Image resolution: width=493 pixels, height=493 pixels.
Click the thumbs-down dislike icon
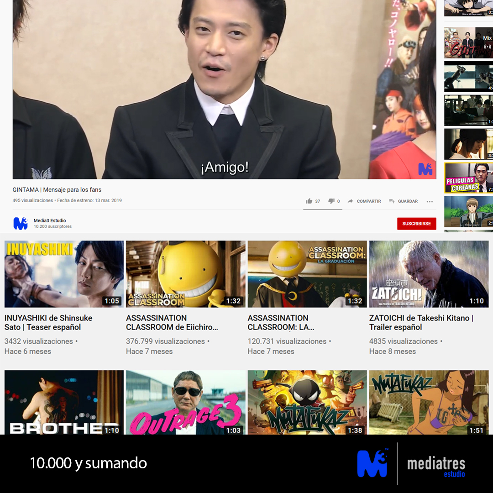331,201
